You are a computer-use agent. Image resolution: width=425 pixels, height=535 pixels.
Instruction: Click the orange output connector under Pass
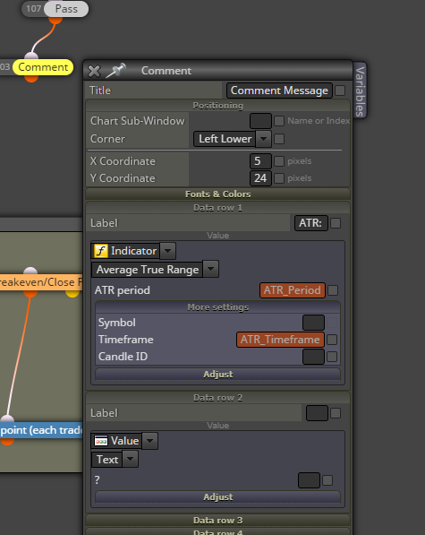tap(55, 20)
